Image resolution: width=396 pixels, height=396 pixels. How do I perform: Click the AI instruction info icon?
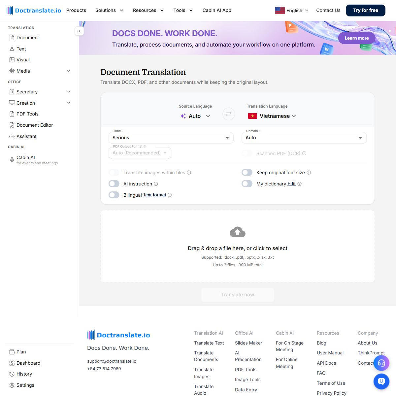coord(156,184)
